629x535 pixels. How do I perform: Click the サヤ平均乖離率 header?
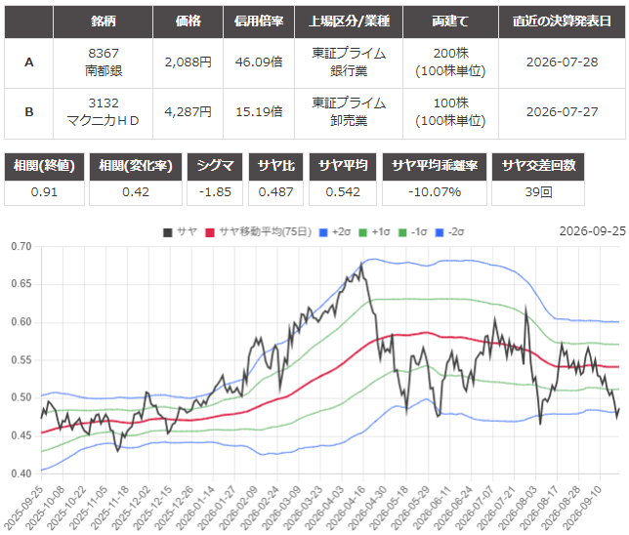(435, 166)
